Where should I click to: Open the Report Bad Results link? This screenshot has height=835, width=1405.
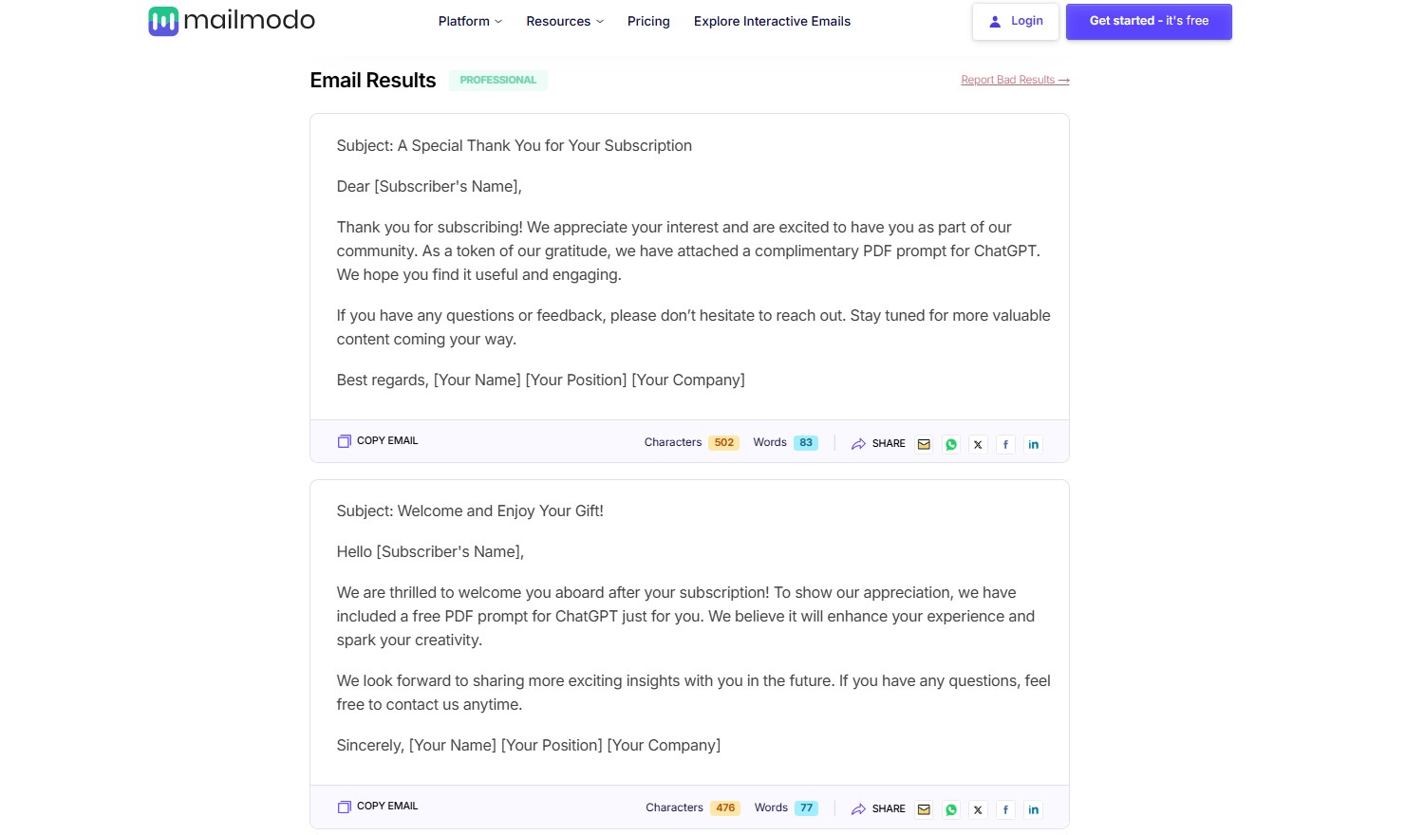1015,80
